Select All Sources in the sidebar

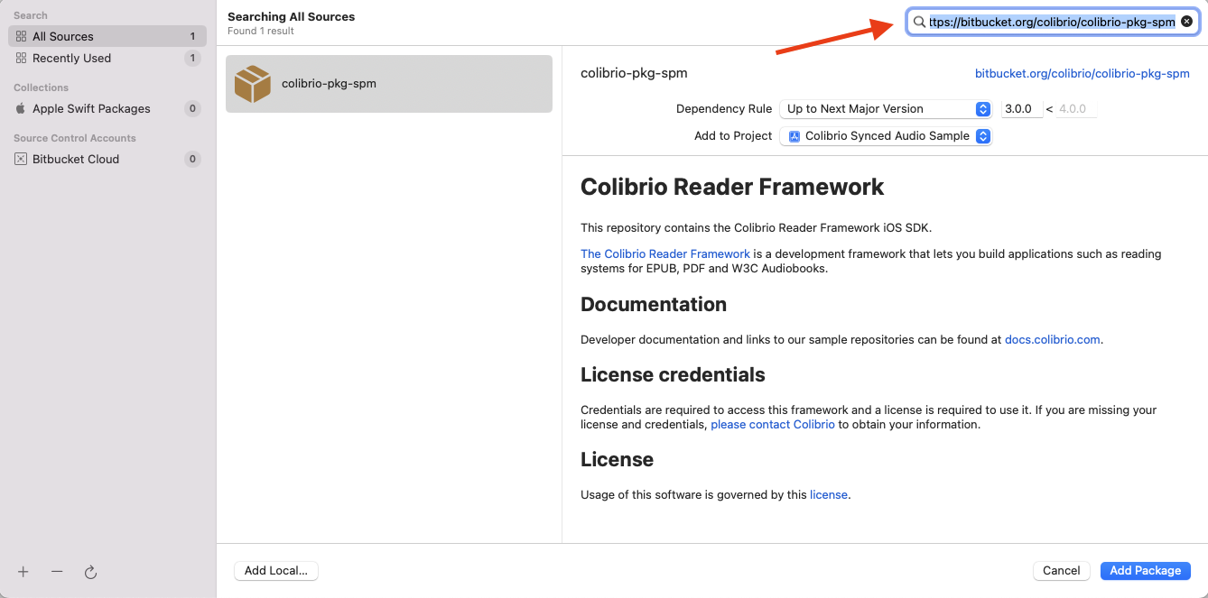(63, 37)
